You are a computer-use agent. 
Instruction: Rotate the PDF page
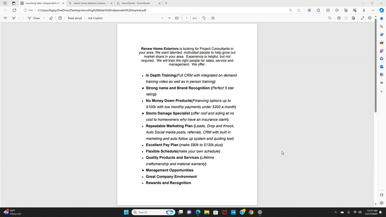204,18
